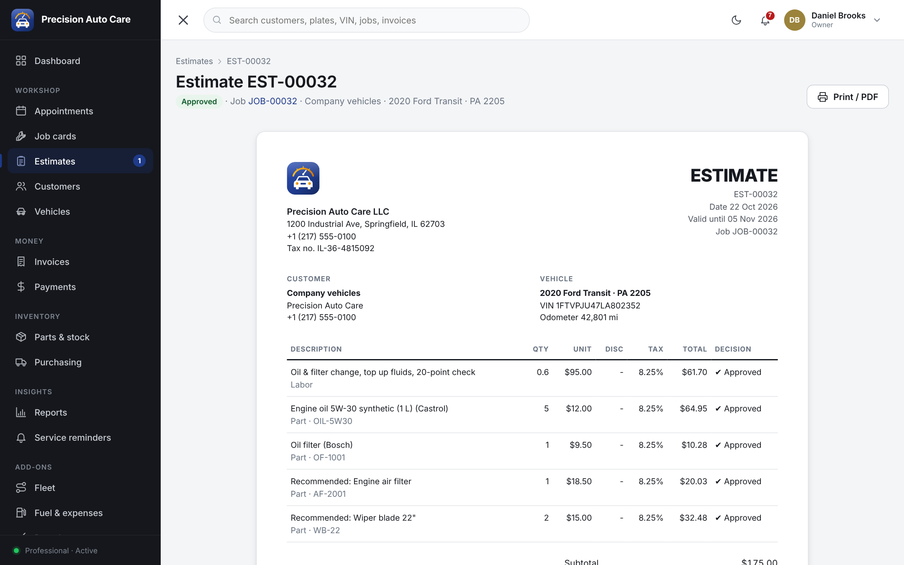Click the Precision Auto Care sidebar logo
Screen dimensions: 904x565
pos(23,20)
